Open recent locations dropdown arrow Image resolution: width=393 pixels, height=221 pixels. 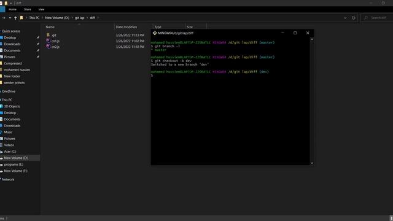tap(10, 18)
